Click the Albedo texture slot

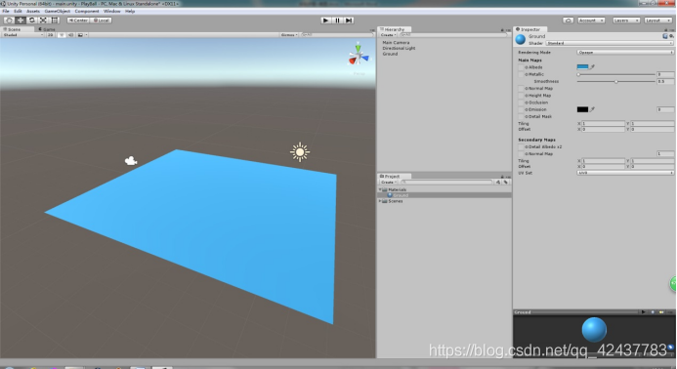(x=521, y=67)
